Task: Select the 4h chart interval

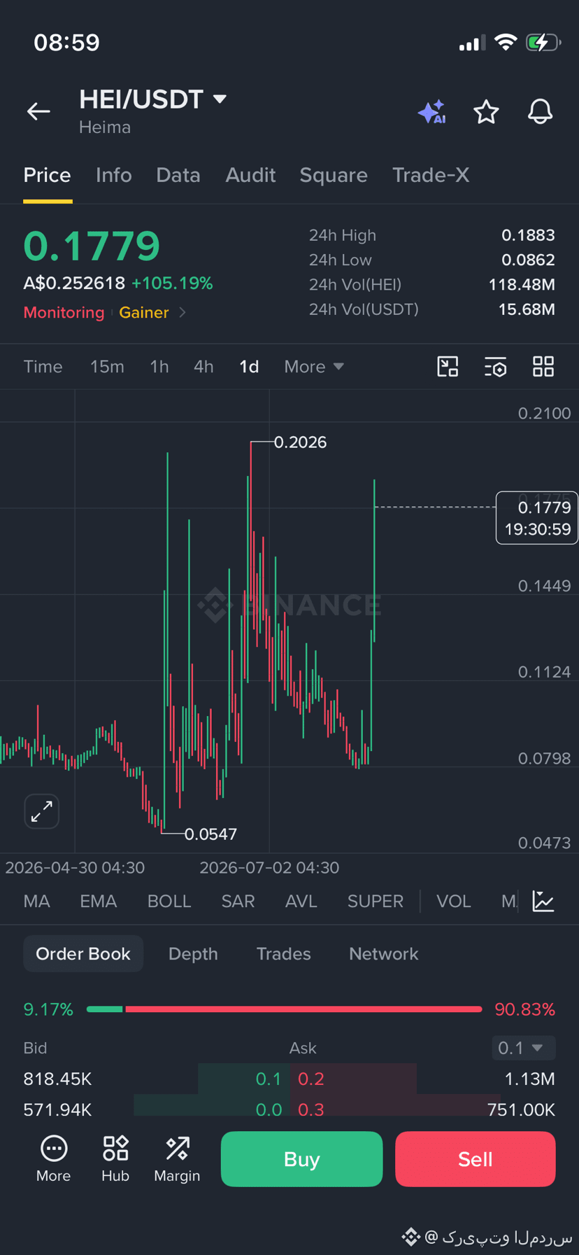Action: (203, 367)
